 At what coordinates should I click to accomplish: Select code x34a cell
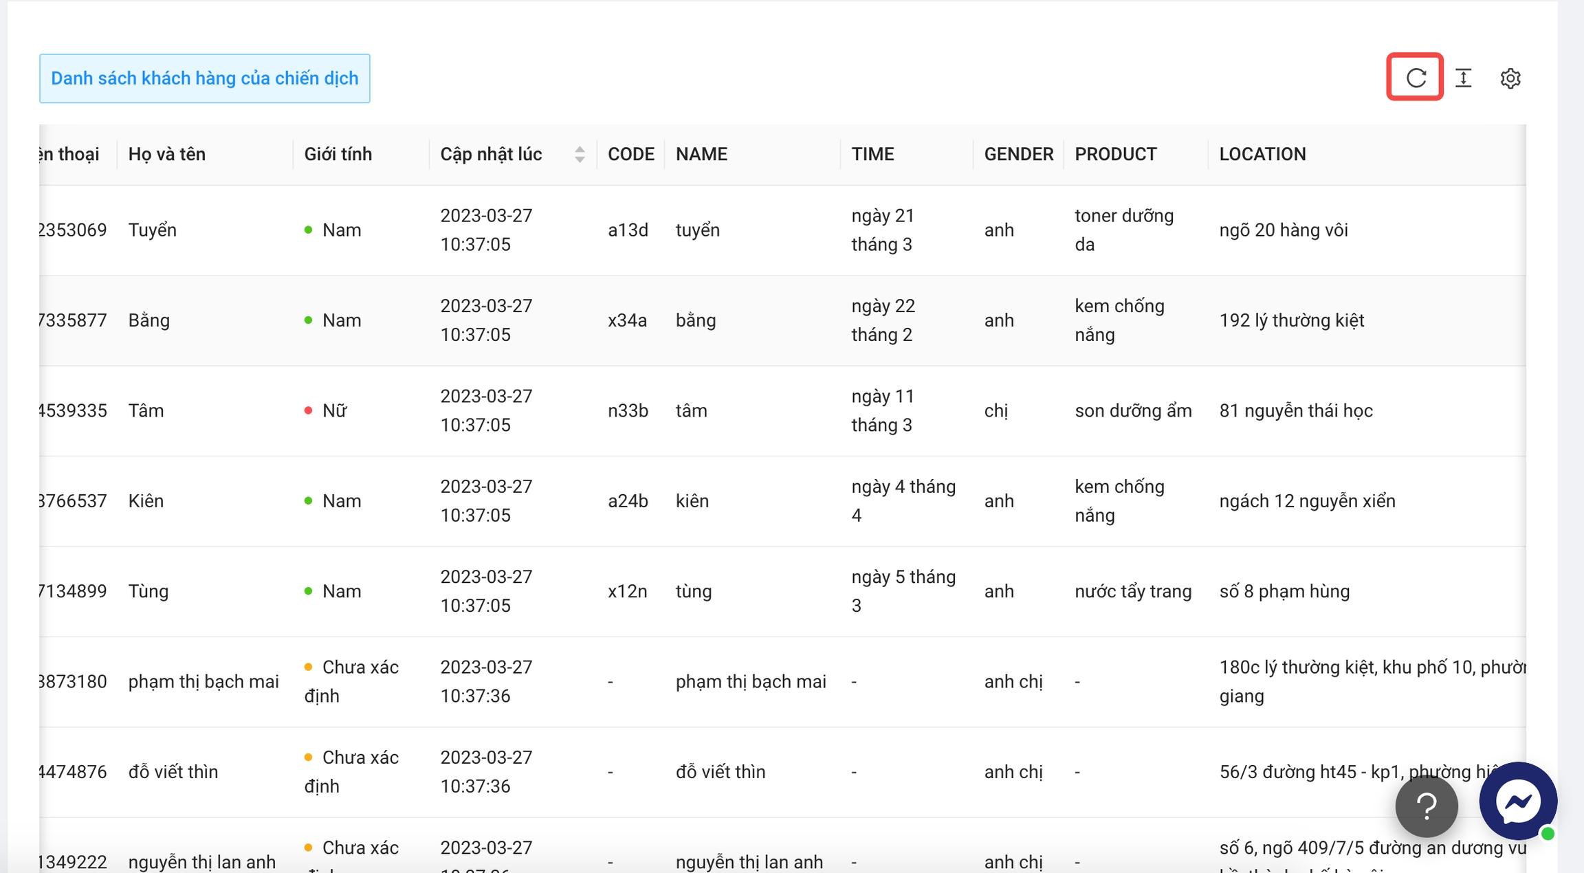(x=627, y=320)
